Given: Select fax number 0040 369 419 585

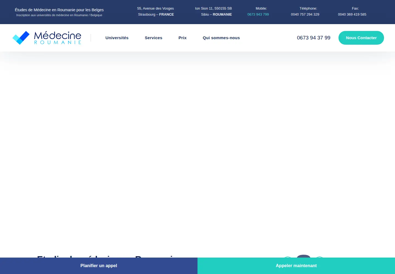Looking at the screenshot, I should pyautogui.click(x=352, y=15).
